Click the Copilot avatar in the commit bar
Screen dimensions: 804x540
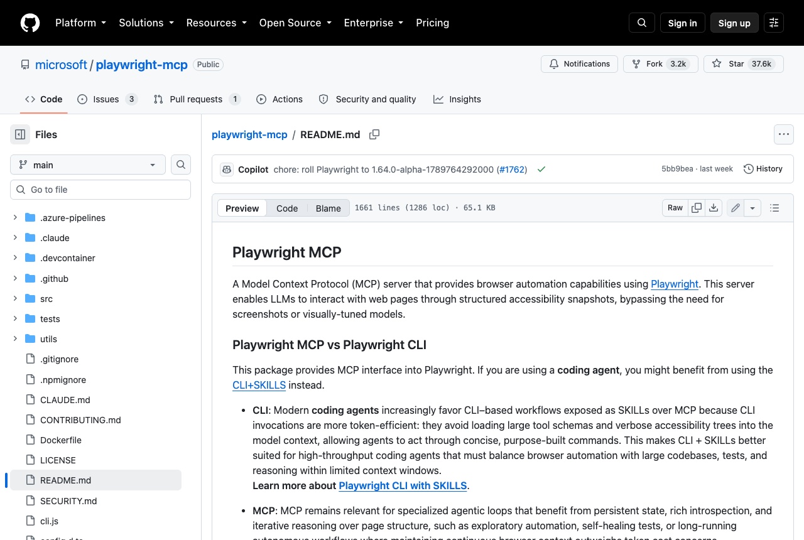coord(227,170)
